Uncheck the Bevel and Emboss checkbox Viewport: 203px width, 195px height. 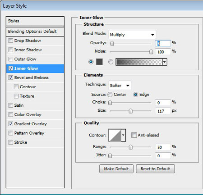(10, 77)
